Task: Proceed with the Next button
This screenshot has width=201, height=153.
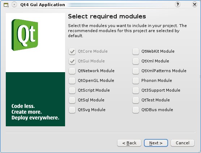Action: point(156,143)
